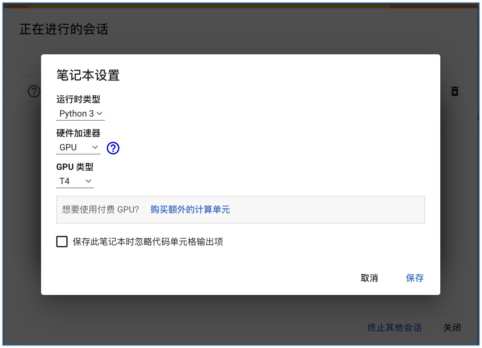The width and height of the screenshot is (482, 348).
Task: Click the 想要使用付费 GPU? prompt text
Action: [100, 210]
